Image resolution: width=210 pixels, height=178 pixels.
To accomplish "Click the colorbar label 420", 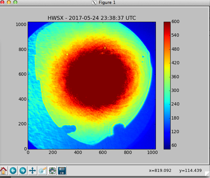I will click(x=175, y=63).
